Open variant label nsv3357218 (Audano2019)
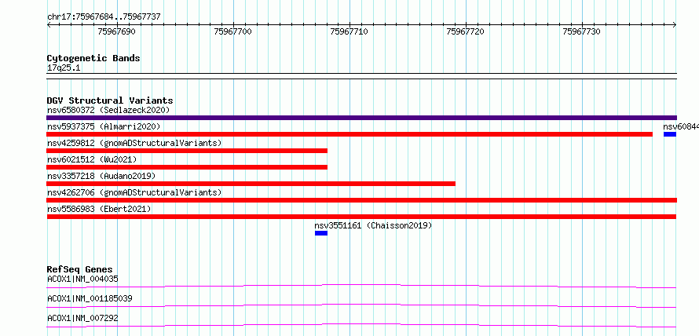 [x=101, y=176]
